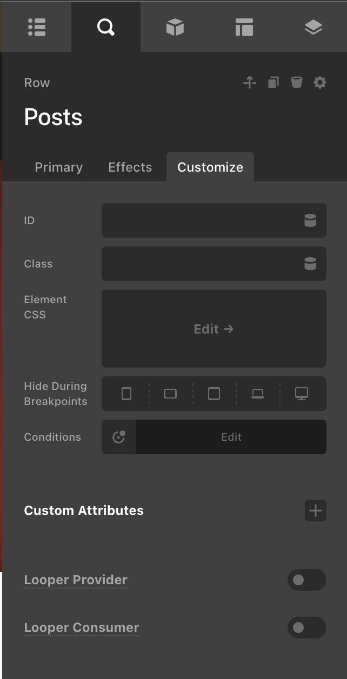Switch to the Primary tab
The height and width of the screenshot is (679, 347).
[58, 167]
